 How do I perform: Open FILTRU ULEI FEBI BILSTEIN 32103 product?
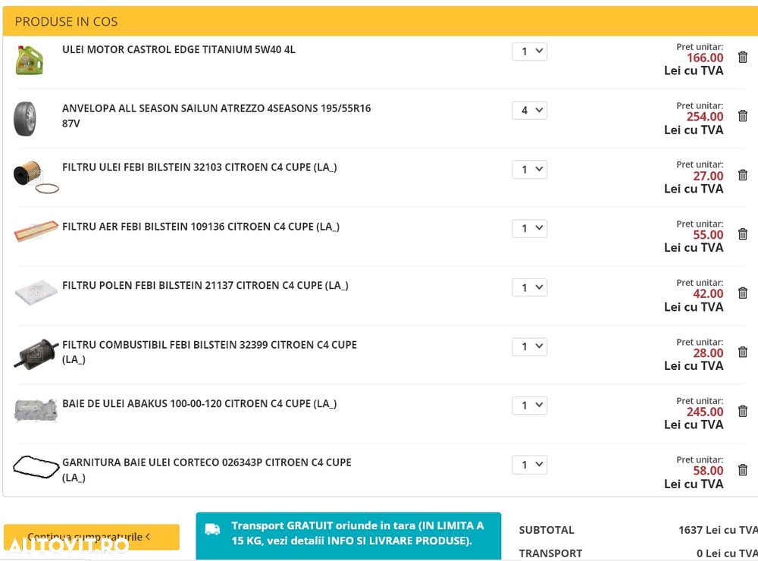click(x=199, y=168)
